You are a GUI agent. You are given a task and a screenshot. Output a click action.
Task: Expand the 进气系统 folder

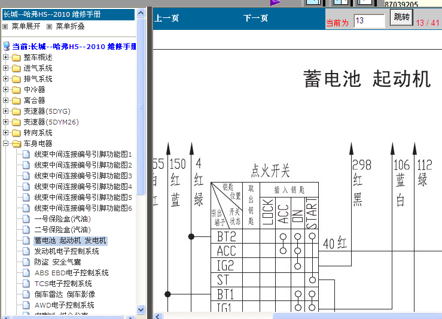5,68
